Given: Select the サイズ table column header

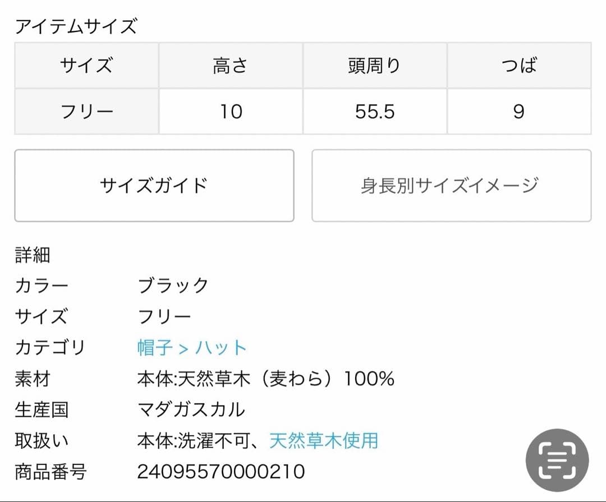Looking at the screenshot, I should coord(86,66).
